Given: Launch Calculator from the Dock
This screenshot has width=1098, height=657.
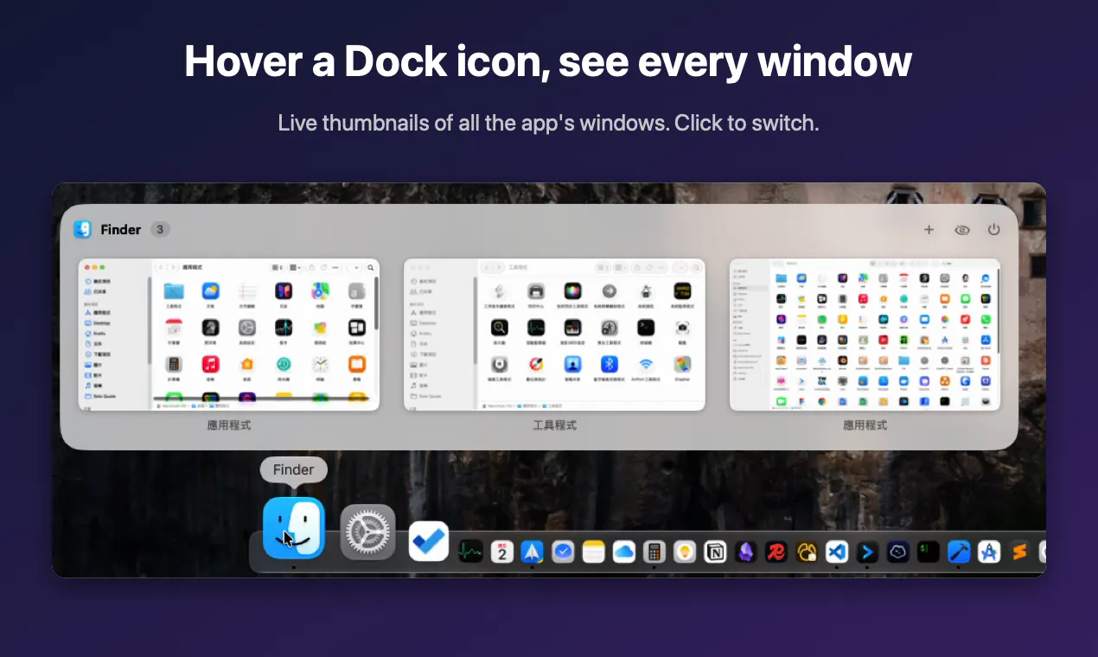Looking at the screenshot, I should click(654, 552).
